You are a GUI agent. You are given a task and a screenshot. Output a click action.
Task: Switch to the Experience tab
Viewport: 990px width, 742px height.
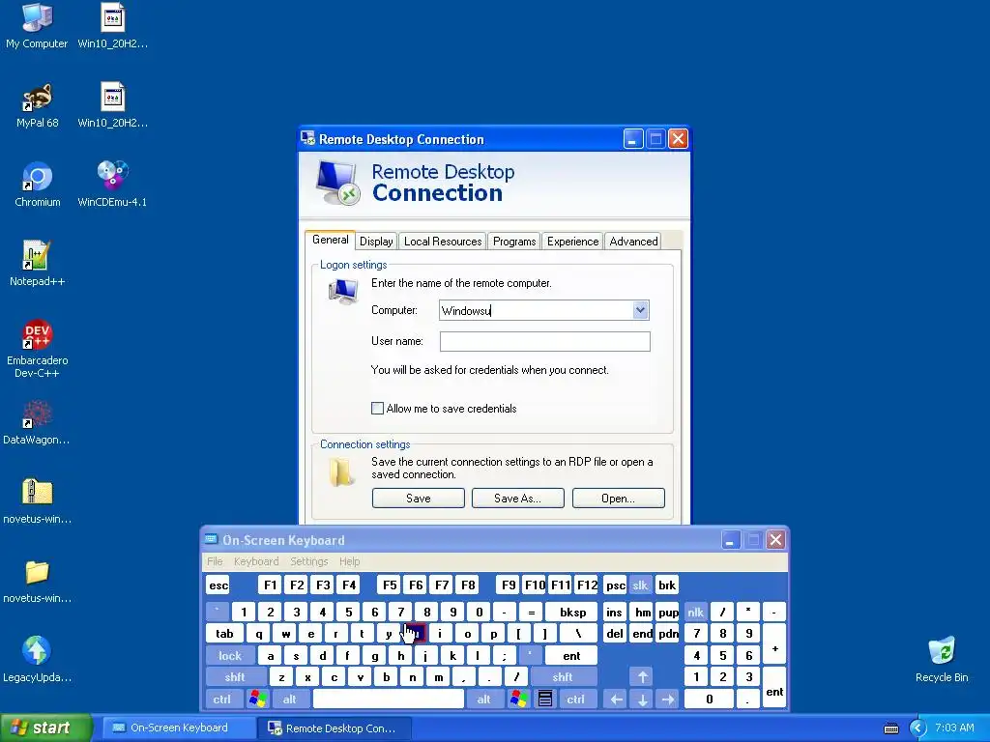coord(572,241)
